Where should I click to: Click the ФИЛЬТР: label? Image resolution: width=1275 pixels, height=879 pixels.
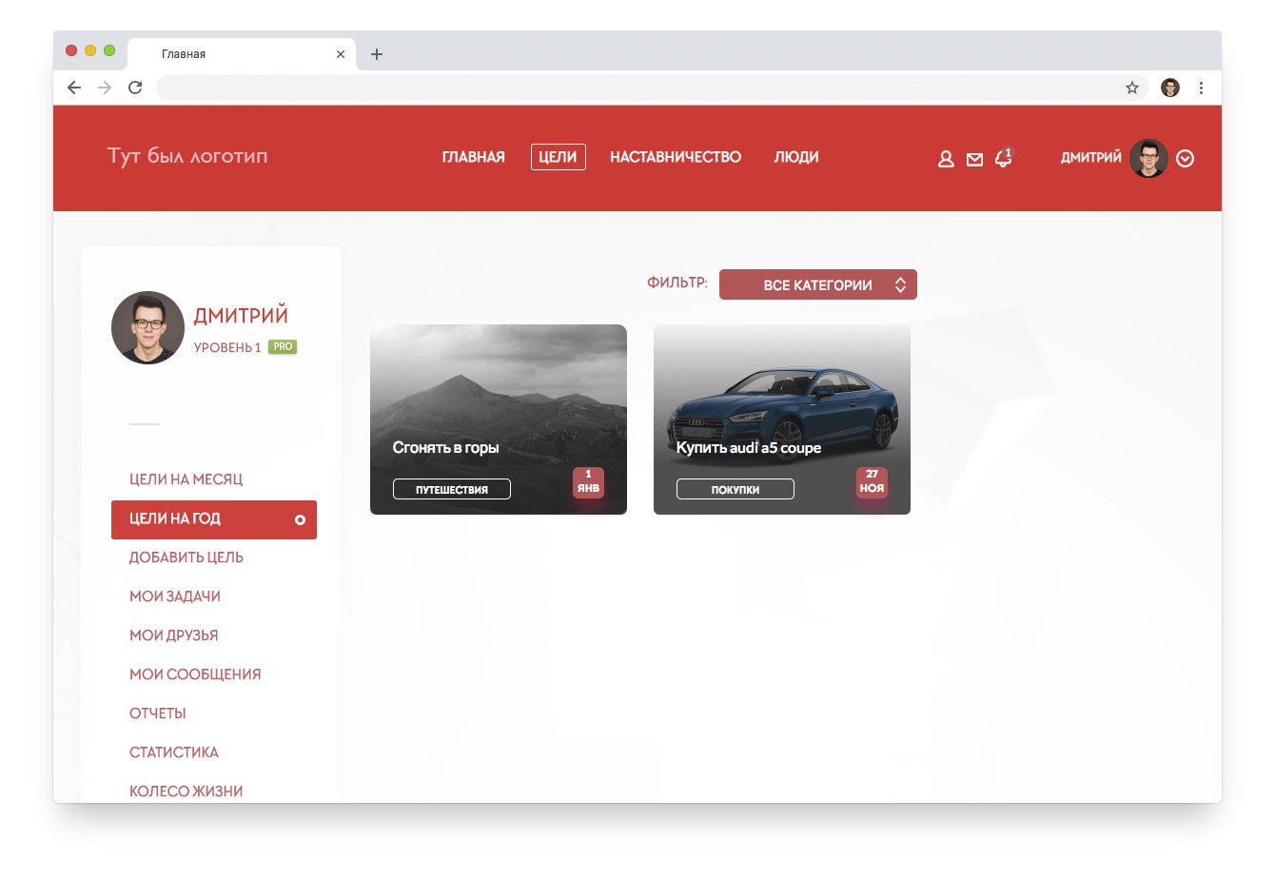tap(677, 283)
